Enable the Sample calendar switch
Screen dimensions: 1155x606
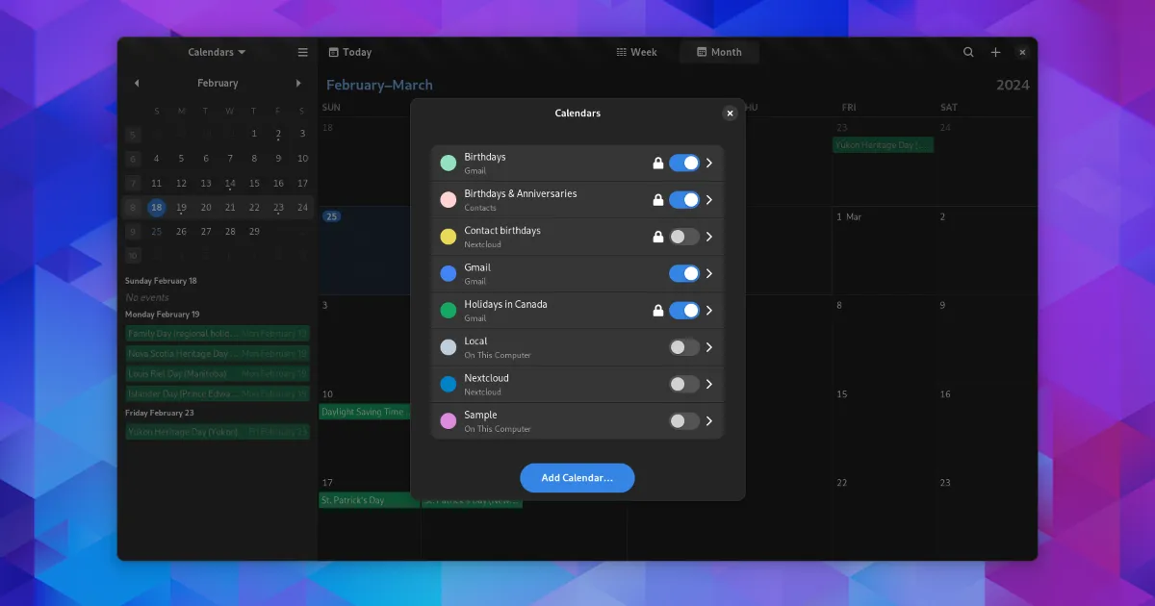[683, 421]
